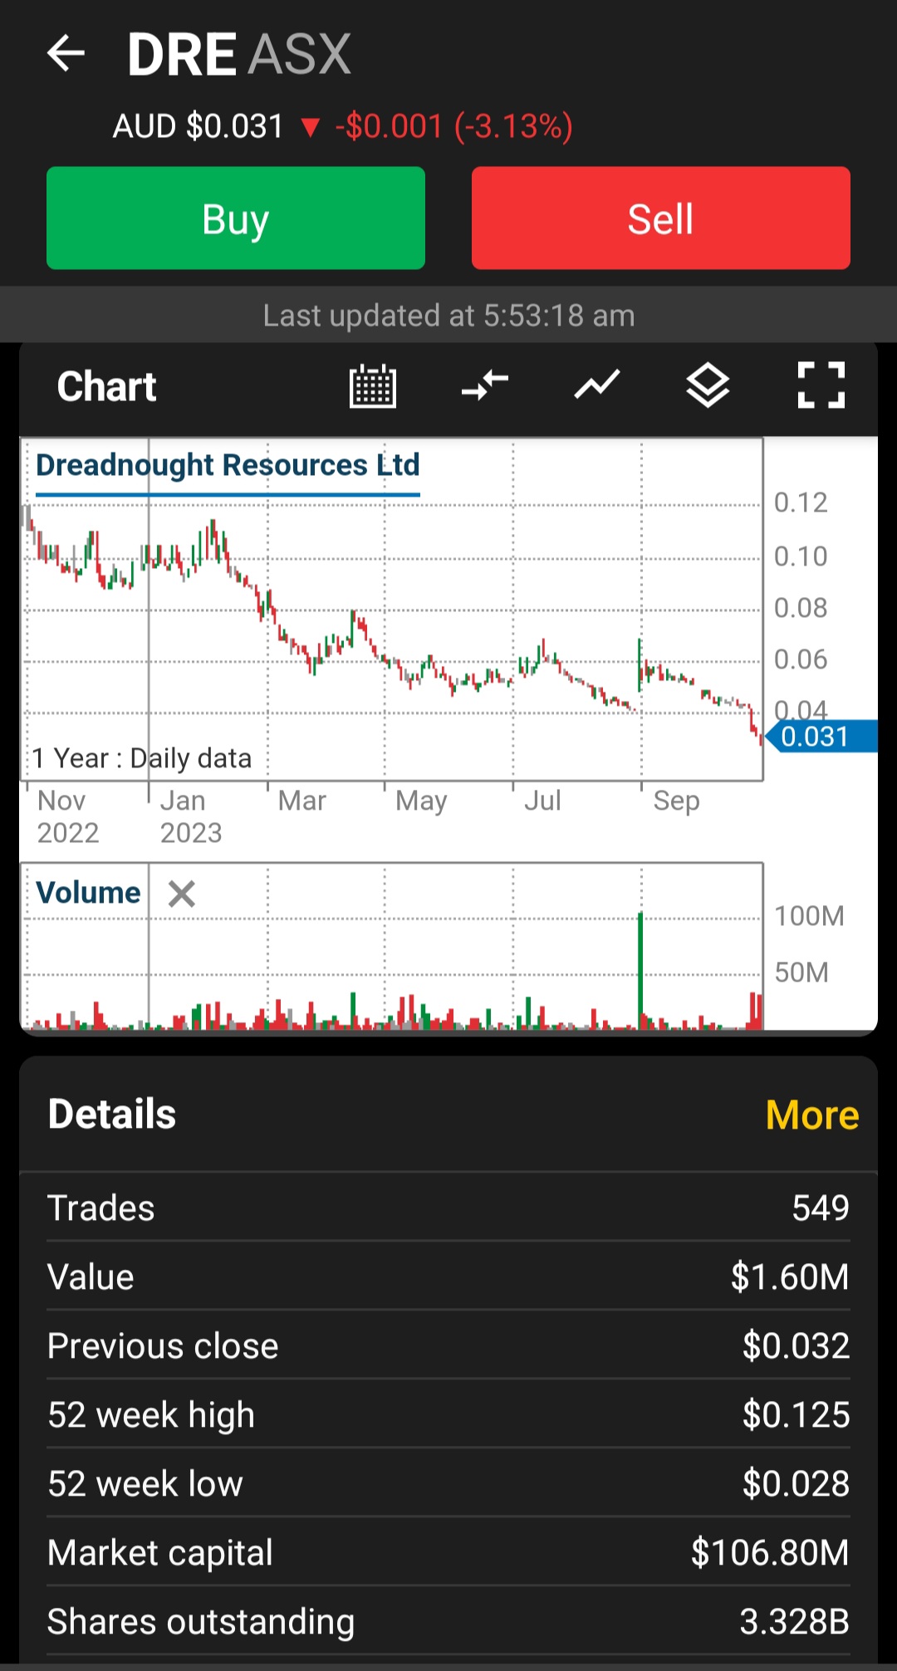Tap the Shares outstanding row
Screen dimensions: 897x1671
[x=448, y=1621]
